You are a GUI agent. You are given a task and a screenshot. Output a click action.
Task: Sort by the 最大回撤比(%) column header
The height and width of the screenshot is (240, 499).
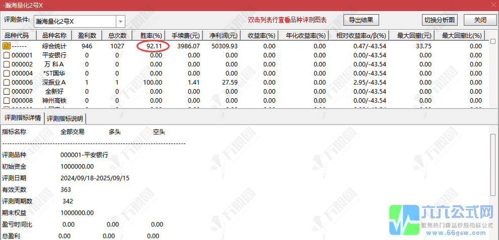(x=460, y=35)
